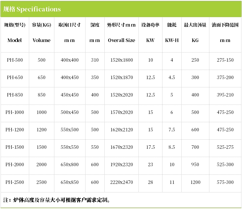242x209 pixels.
Task: Select the 1520x1800 overall size cell
Action: coord(122,60)
